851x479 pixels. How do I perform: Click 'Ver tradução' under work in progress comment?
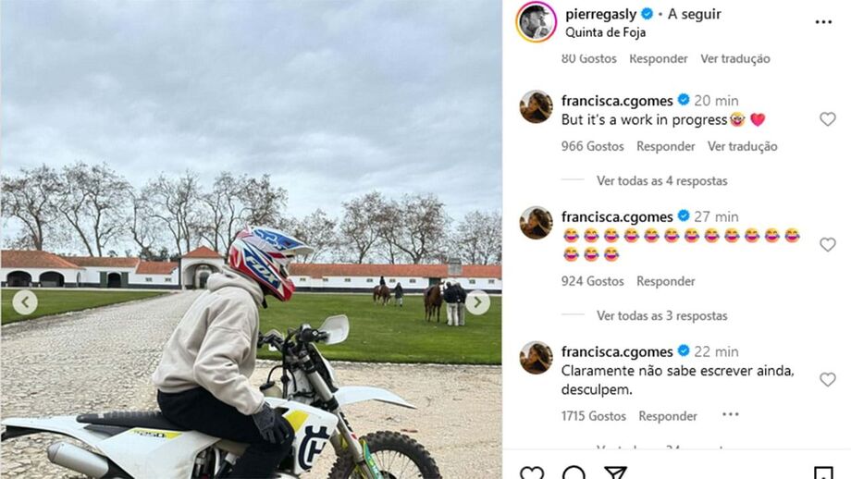pos(742,146)
